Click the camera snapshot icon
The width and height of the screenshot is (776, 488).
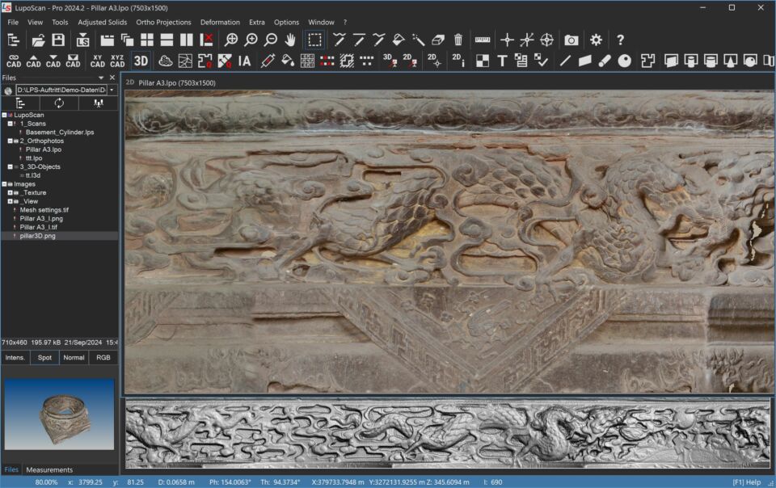click(x=571, y=40)
